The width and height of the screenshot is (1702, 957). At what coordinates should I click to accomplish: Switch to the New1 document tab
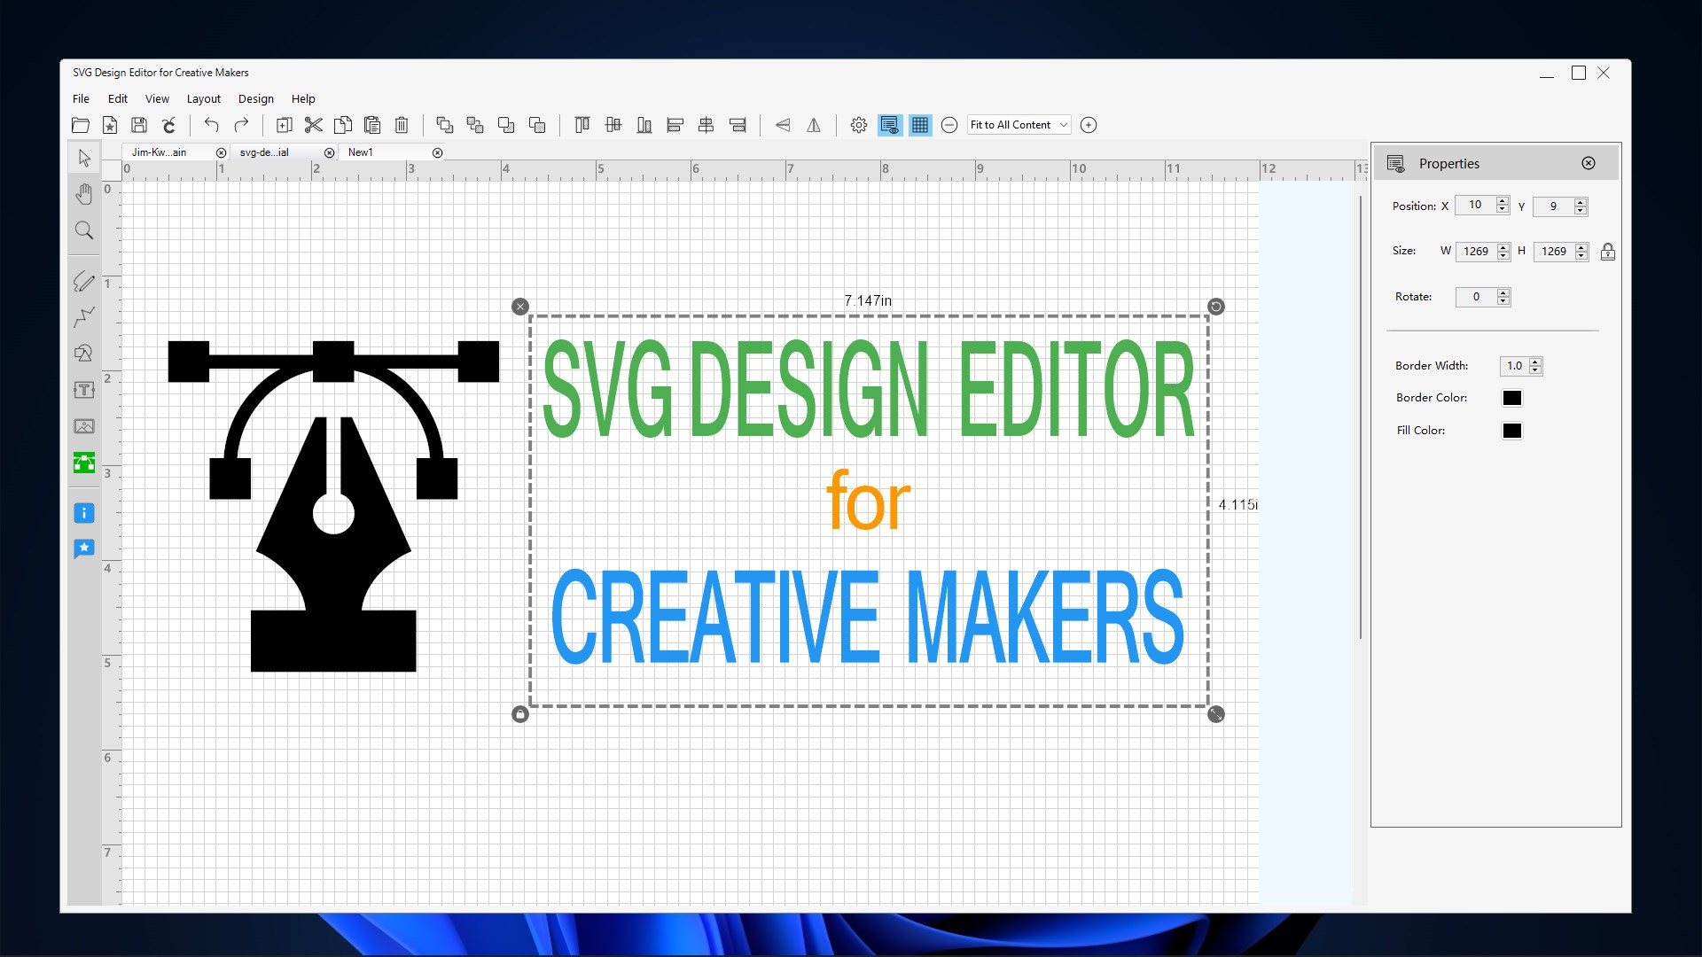[361, 152]
